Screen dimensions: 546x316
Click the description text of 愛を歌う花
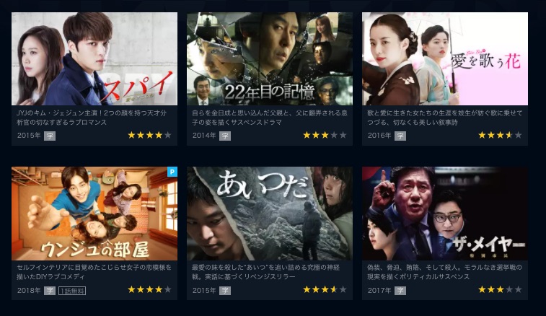[x=445, y=118]
